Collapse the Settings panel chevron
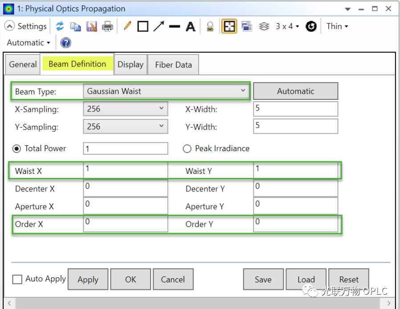The height and width of the screenshot is (309, 400). 9,26
